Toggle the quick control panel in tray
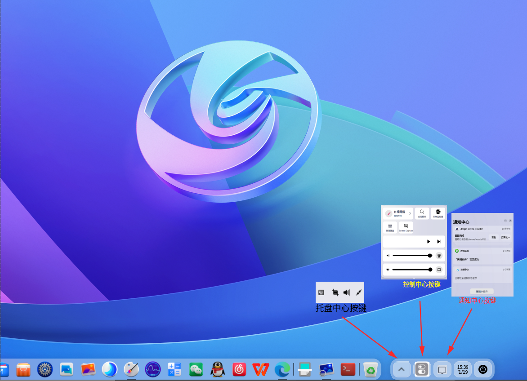 [422, 369]
